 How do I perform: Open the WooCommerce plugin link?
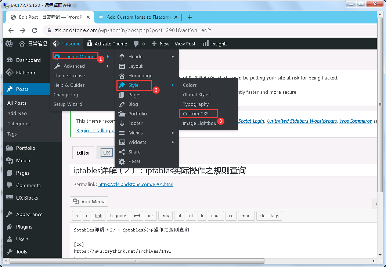[356, 121]
